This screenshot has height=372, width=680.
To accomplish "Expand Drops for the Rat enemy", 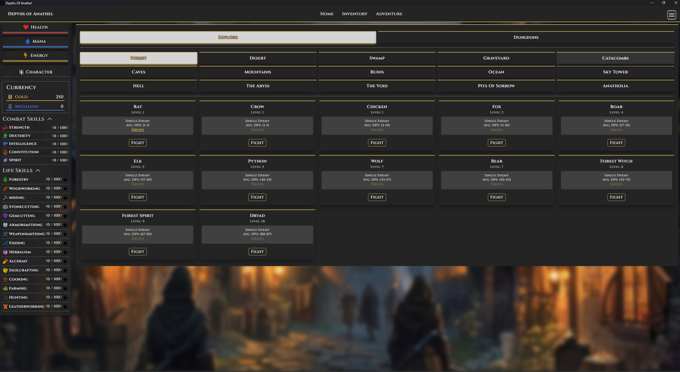I will [x=137, y=130].
